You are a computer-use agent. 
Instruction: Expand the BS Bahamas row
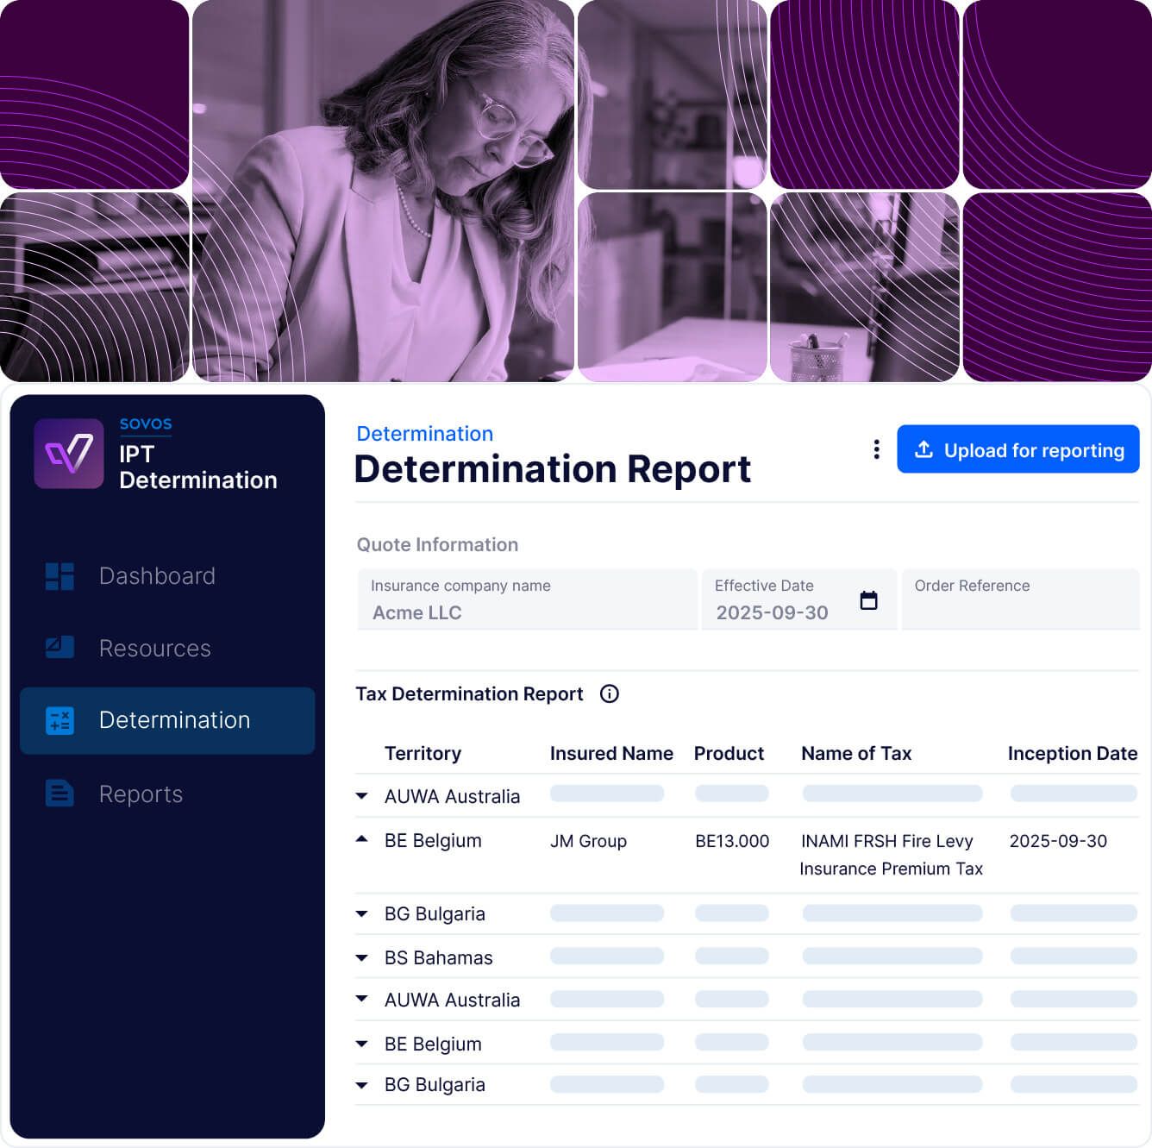[x=362, y=957]
